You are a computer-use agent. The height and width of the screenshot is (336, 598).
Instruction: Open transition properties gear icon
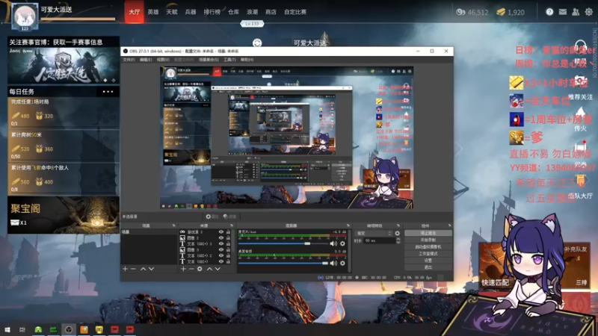tap(398, 233)
